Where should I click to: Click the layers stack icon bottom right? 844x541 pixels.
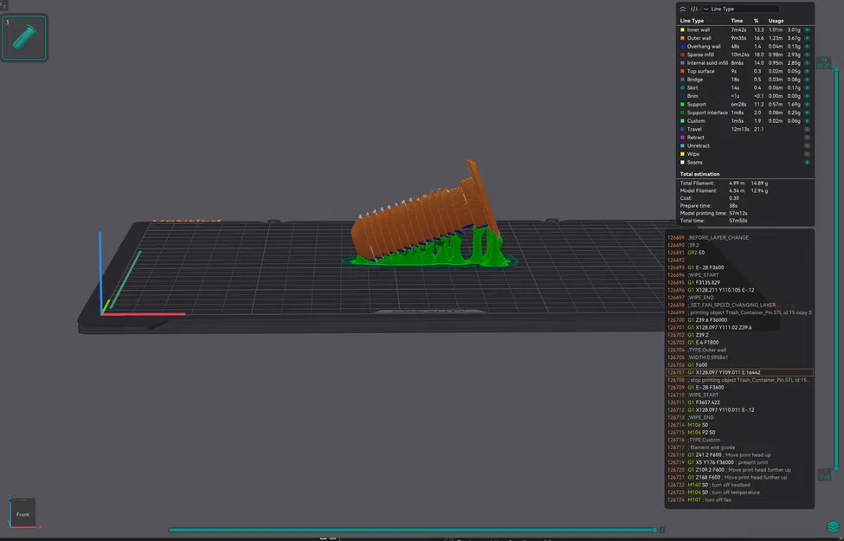[x=833, y=526]
